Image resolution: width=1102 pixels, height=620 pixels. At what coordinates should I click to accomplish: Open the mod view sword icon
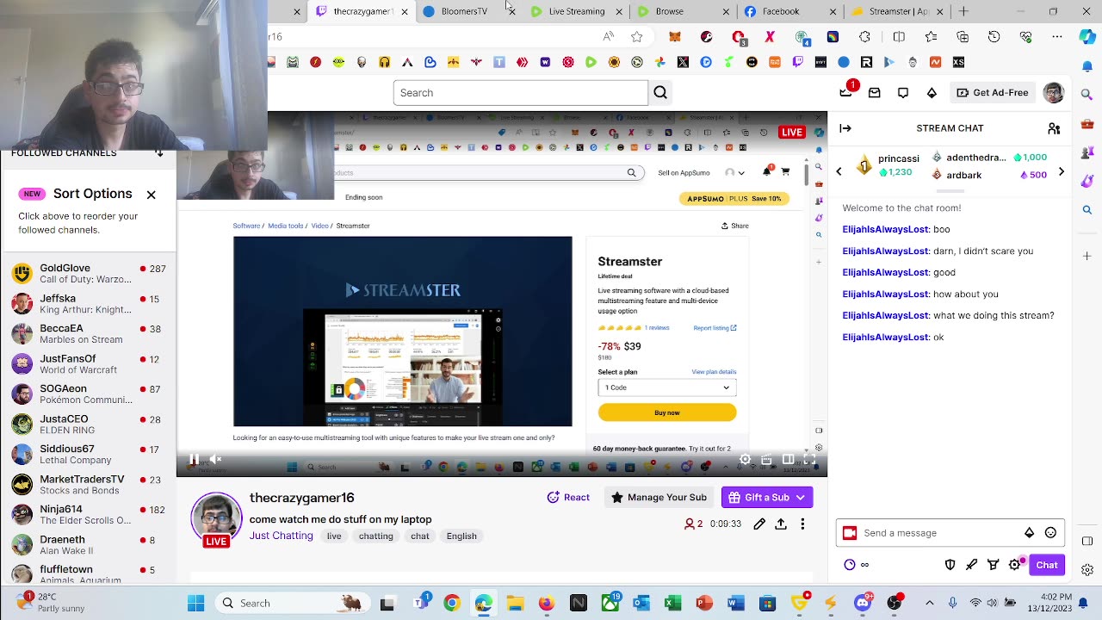(972, 565)
